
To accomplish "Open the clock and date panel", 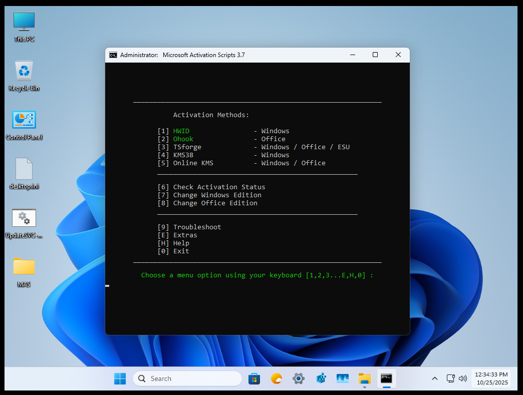I will tap(492, 378).
